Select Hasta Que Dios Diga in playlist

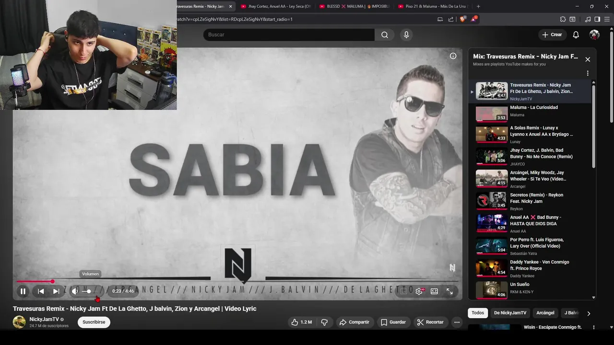pyautogui.click(x=530, y=224)
